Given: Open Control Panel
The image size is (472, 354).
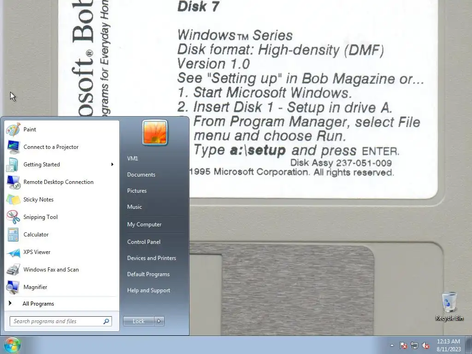Looking at the screenshot, I should tap(144, 242).
